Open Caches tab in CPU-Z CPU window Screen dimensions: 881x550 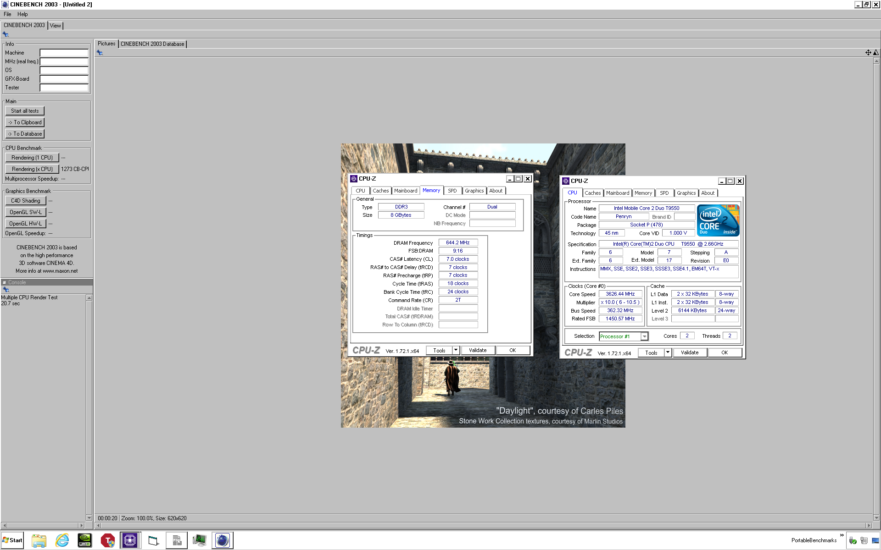(592, 193)
